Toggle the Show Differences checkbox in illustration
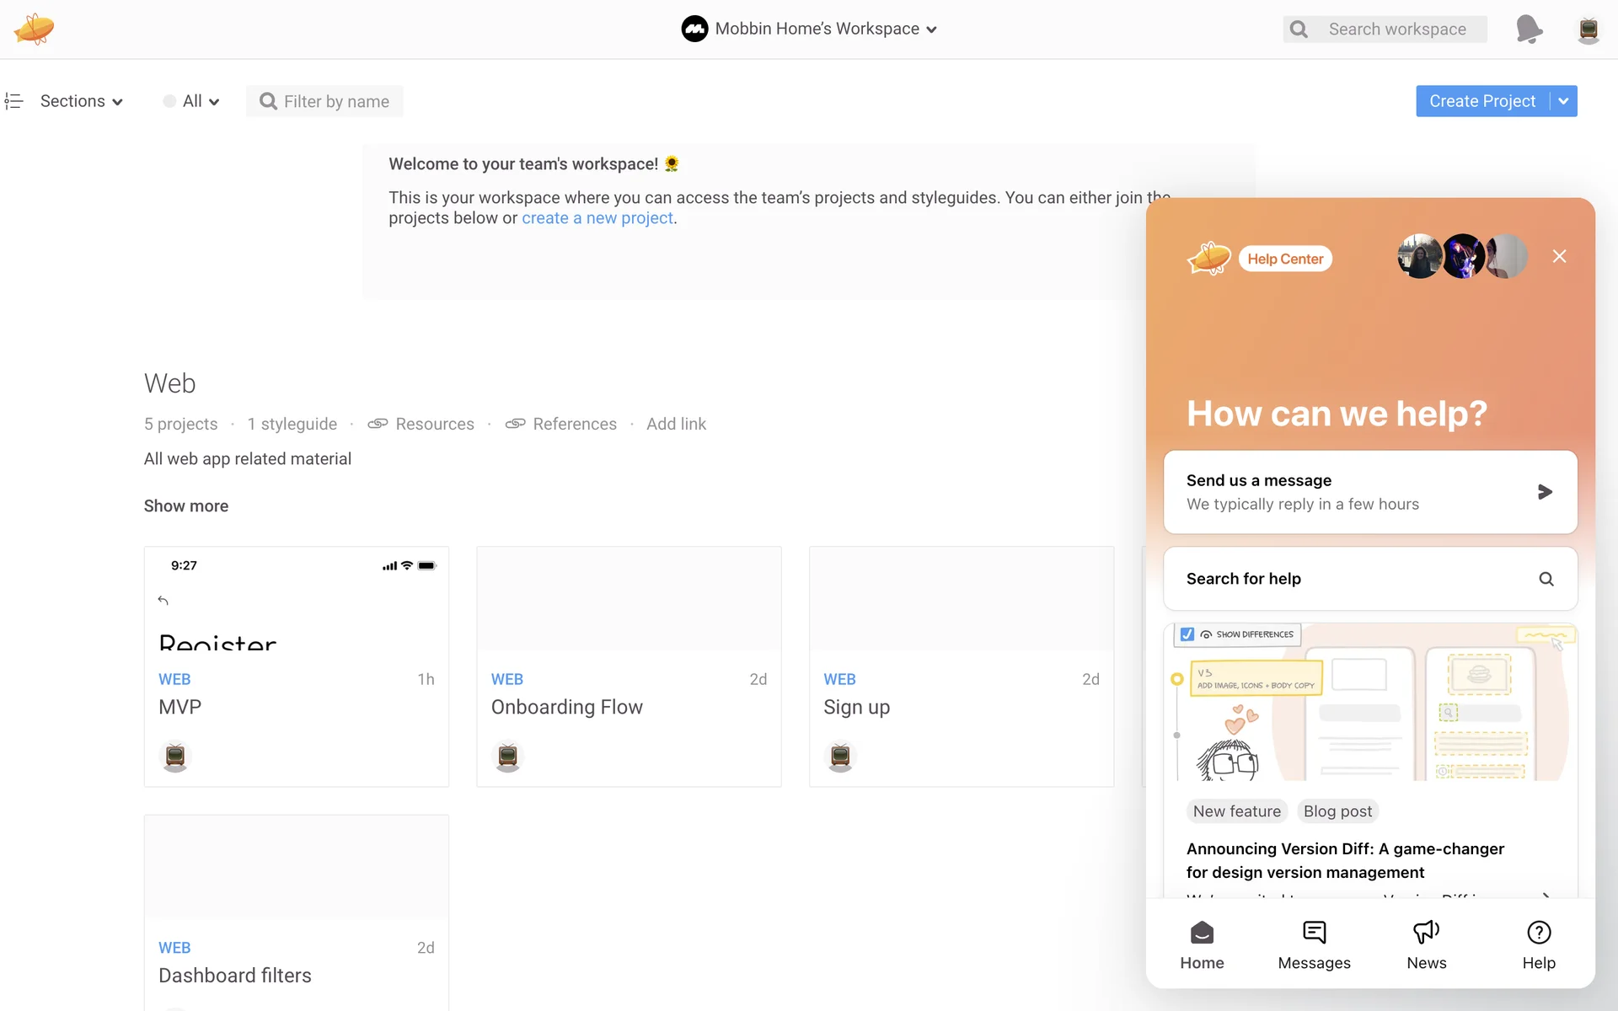Viewport: 1618px width, 1011px height. tap(1187, 634)
